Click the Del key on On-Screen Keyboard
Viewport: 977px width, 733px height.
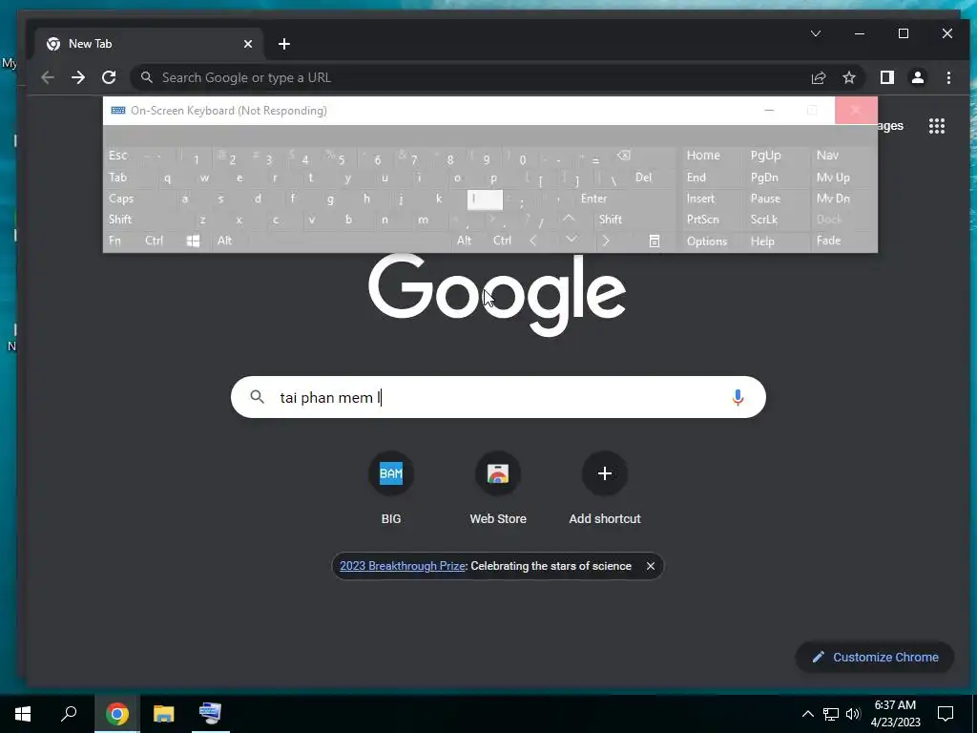[644, 178]
